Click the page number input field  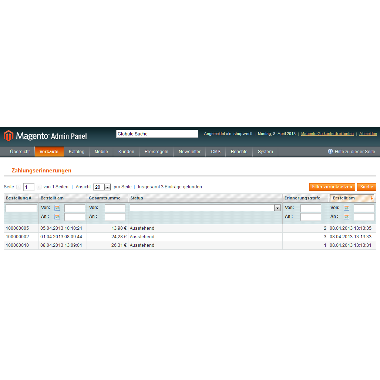[28, 187]
